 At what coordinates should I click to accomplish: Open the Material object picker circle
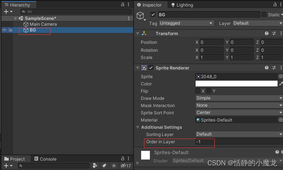[x=280, y=120]
